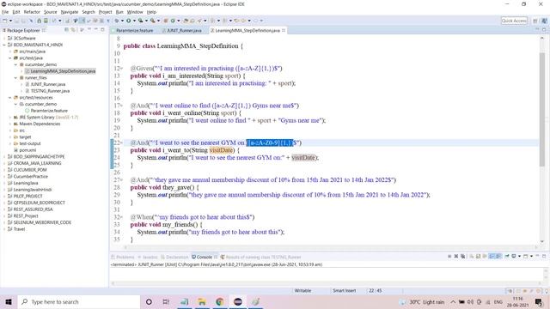Open the Window menu
The image size is (550, 309).
[135, 12]
